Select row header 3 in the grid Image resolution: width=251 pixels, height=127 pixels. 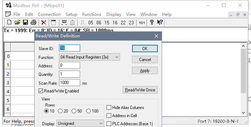tap(8, 83)
